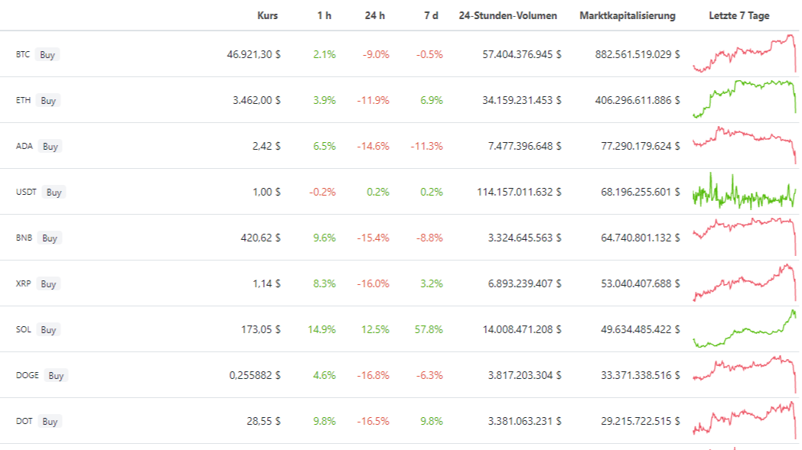Click USDT volume 114.157.011.632 $
Screen dimensions: 802x450
519,192
